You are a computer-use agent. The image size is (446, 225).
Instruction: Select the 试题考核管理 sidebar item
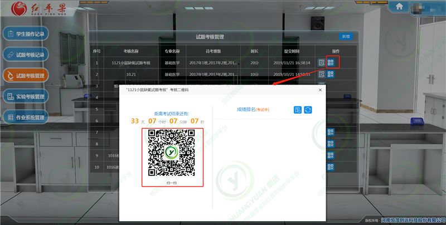point(26,76)
